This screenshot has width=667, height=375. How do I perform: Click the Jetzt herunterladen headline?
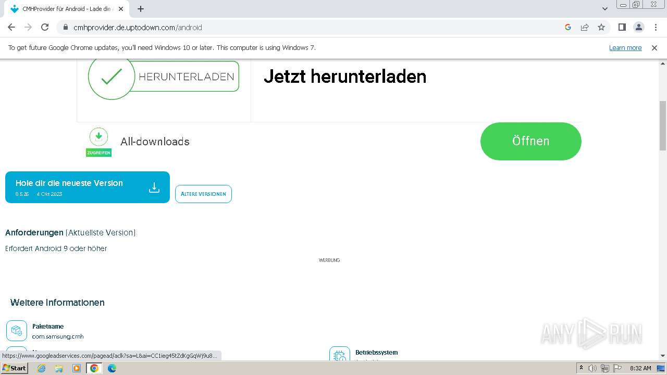(345, 77)
